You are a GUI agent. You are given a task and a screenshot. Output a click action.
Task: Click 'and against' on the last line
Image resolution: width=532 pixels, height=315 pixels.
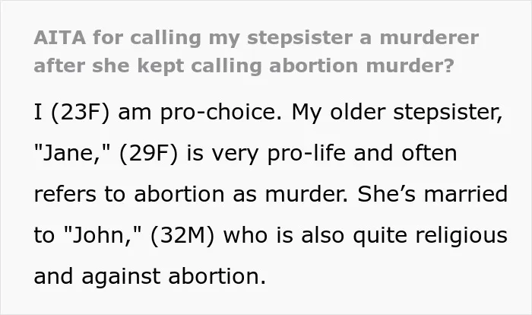point(97,277)
